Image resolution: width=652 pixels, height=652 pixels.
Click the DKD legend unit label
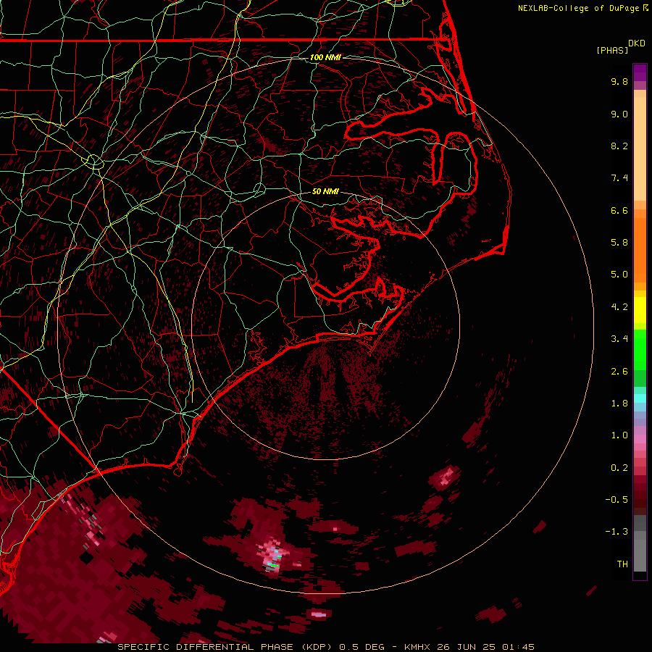tap(636, 43)
